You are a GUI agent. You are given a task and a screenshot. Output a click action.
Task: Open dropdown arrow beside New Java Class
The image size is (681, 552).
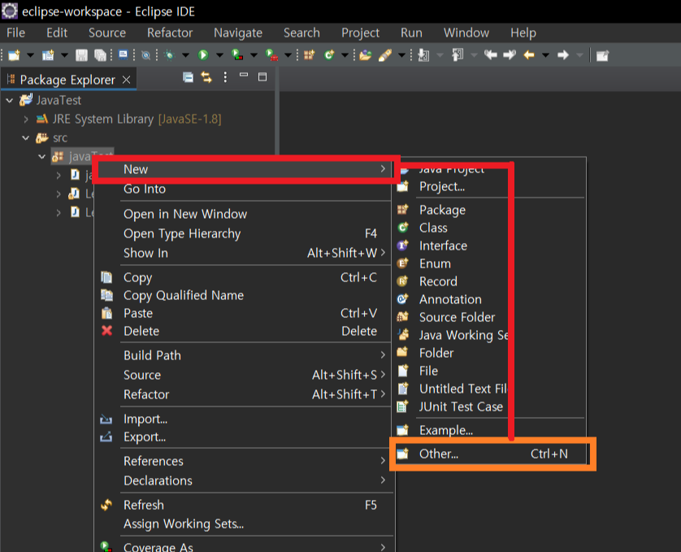tap(345, 55)
